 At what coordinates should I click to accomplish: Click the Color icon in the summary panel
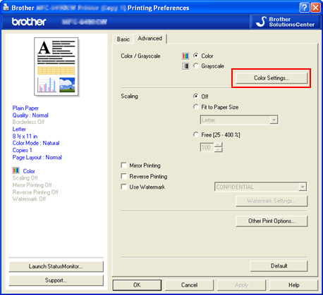[x=16, y=170]
